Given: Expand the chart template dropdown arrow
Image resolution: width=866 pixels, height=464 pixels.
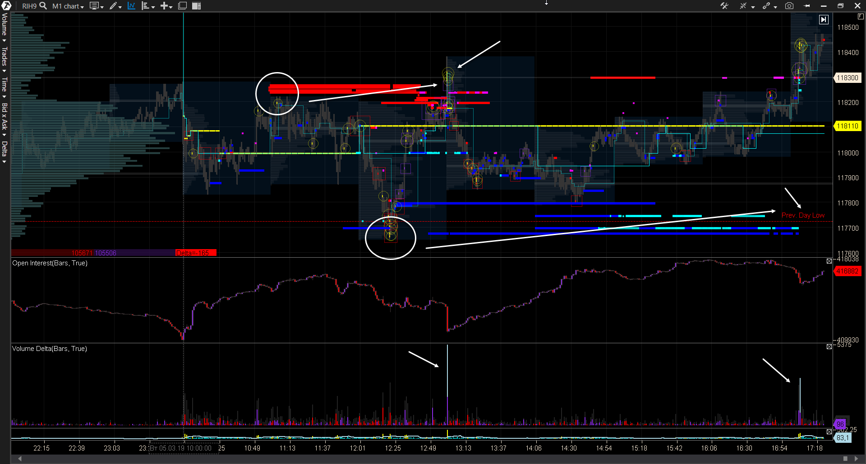Looking at the screenshot, I should (102, 7).
